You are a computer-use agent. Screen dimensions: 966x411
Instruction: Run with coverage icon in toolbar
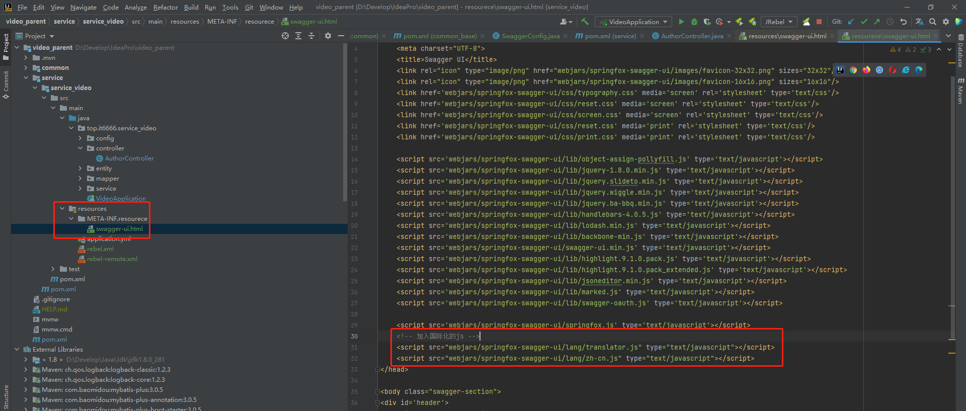tap(707, 22)
